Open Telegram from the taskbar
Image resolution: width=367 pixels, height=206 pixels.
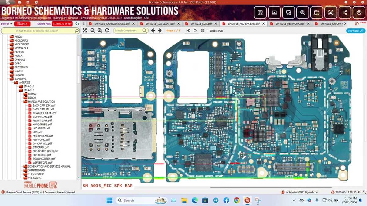pos(216,201)
